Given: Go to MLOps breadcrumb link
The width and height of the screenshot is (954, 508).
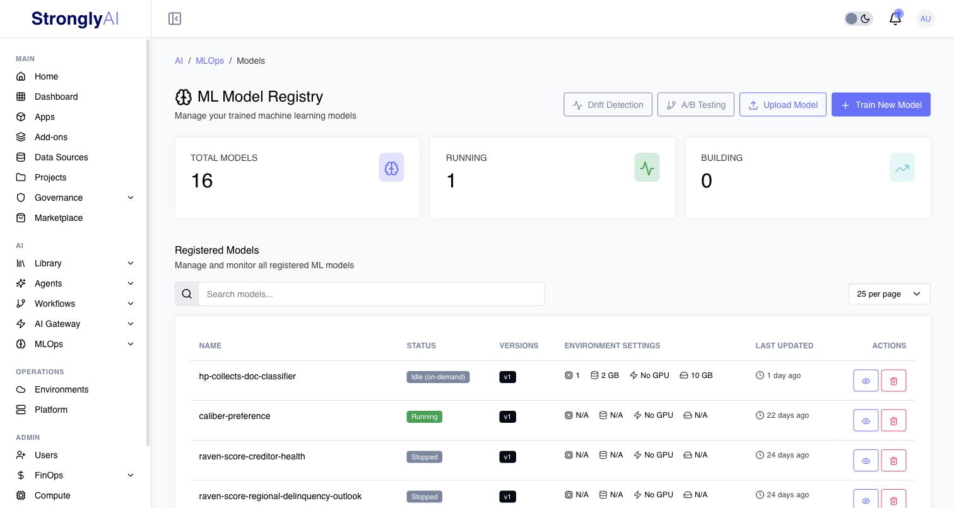Looking at the screenshot, I should tap(209, 61).
